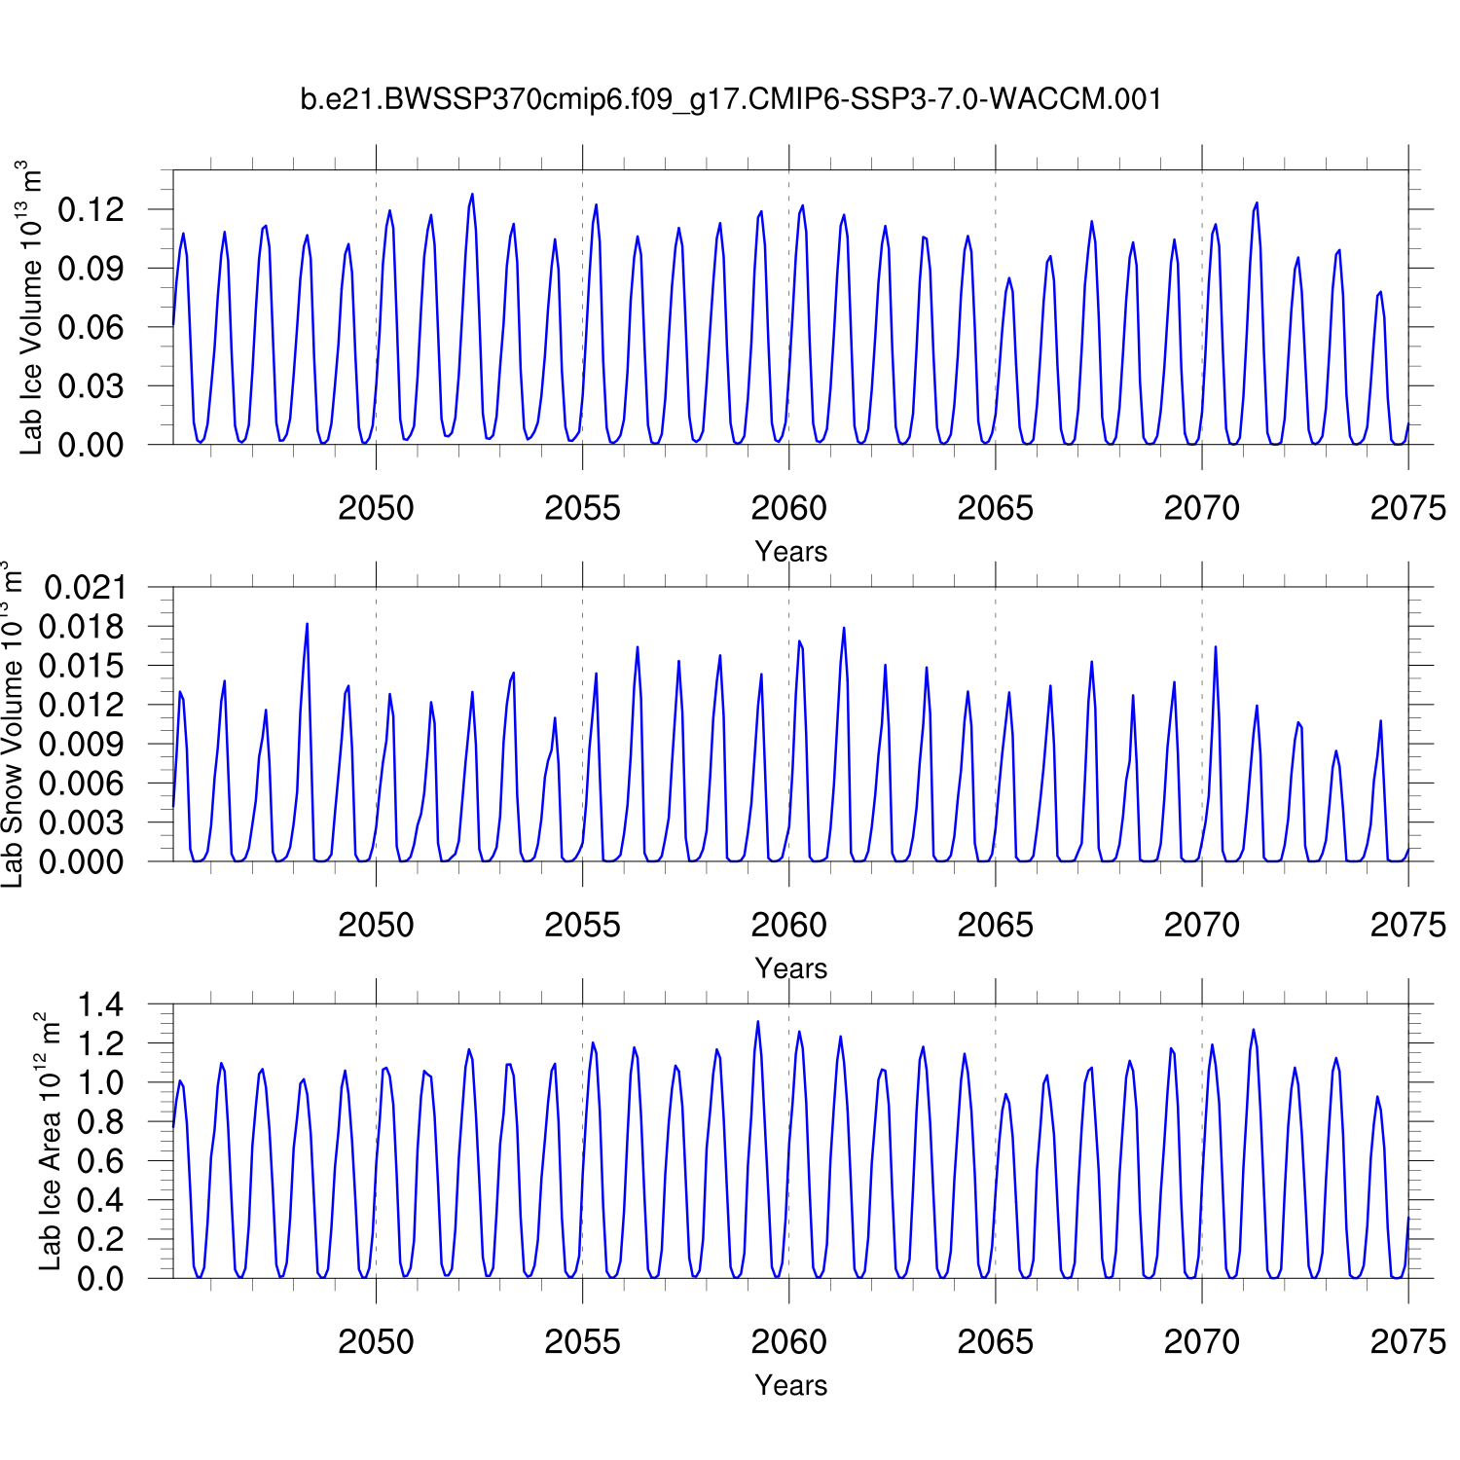Screen dimensions: 1460x1460
Task: Click the Lab Snow Volume y-axis label
Action: 12,724
